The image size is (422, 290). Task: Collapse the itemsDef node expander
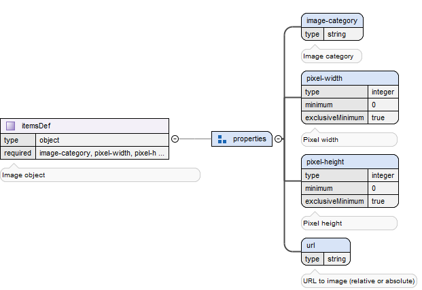175,139
